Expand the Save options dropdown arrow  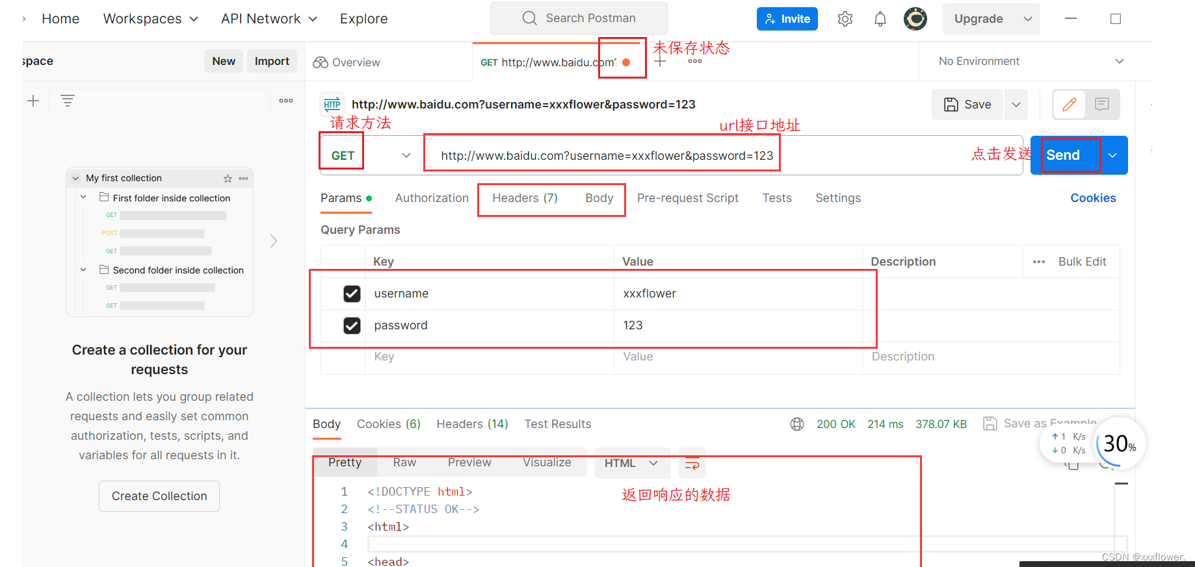(1016, 105)
